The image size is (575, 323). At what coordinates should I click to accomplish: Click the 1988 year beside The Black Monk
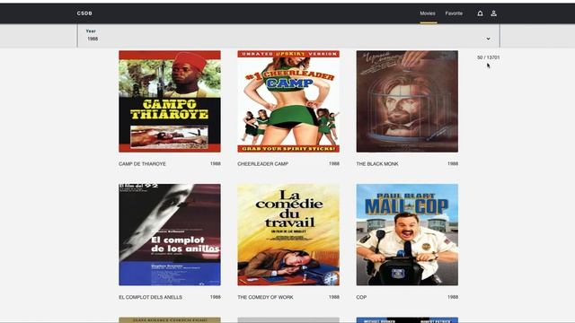[x=453, y=163]
